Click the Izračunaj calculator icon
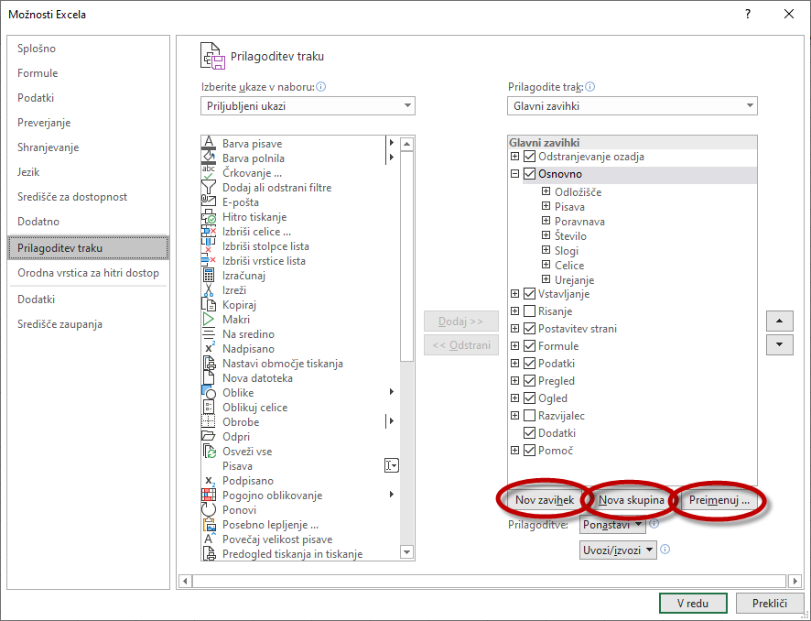Image resolution: width=811 pixels, height=621 pixels. click(x=209, y=276)
